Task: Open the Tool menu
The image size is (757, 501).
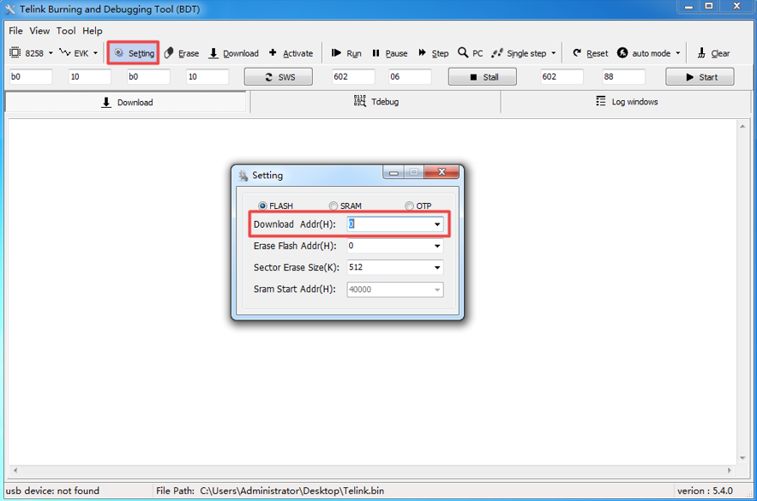Action: pos(66,31)
